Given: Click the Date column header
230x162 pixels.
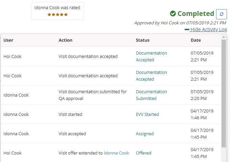Looking at the screenshot, I should click(x=195, y=40).
